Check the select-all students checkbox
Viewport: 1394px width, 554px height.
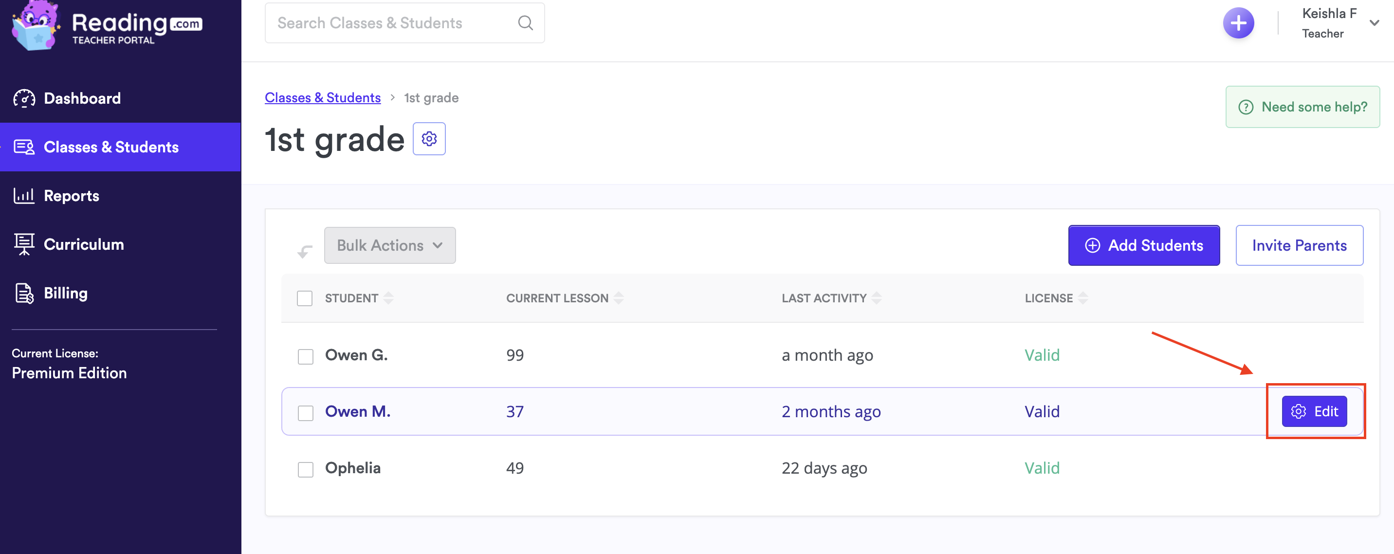tap(305, 298)
